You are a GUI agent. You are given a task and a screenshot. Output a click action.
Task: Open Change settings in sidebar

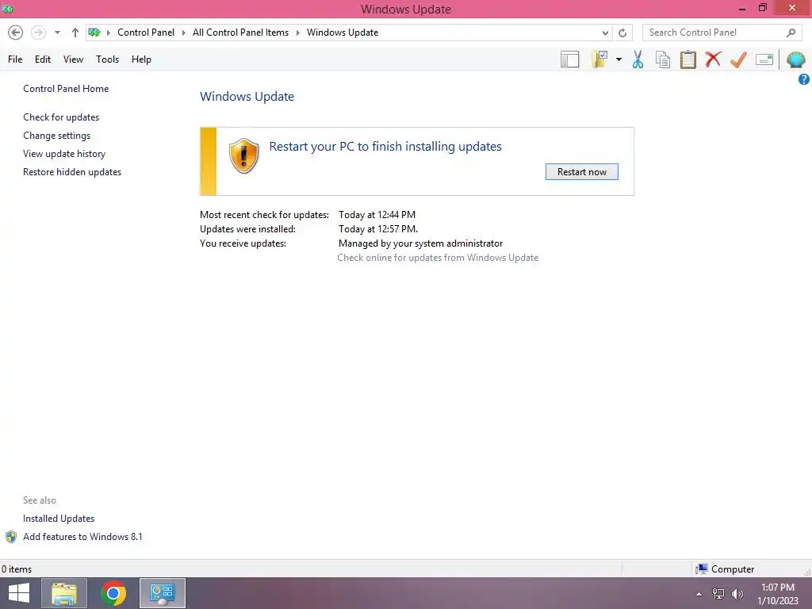coord(56,135)
